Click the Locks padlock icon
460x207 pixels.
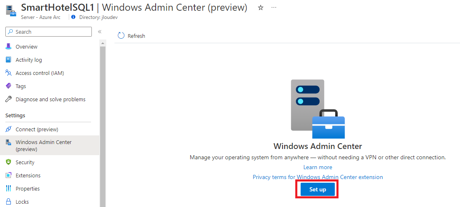pos(9,201)
